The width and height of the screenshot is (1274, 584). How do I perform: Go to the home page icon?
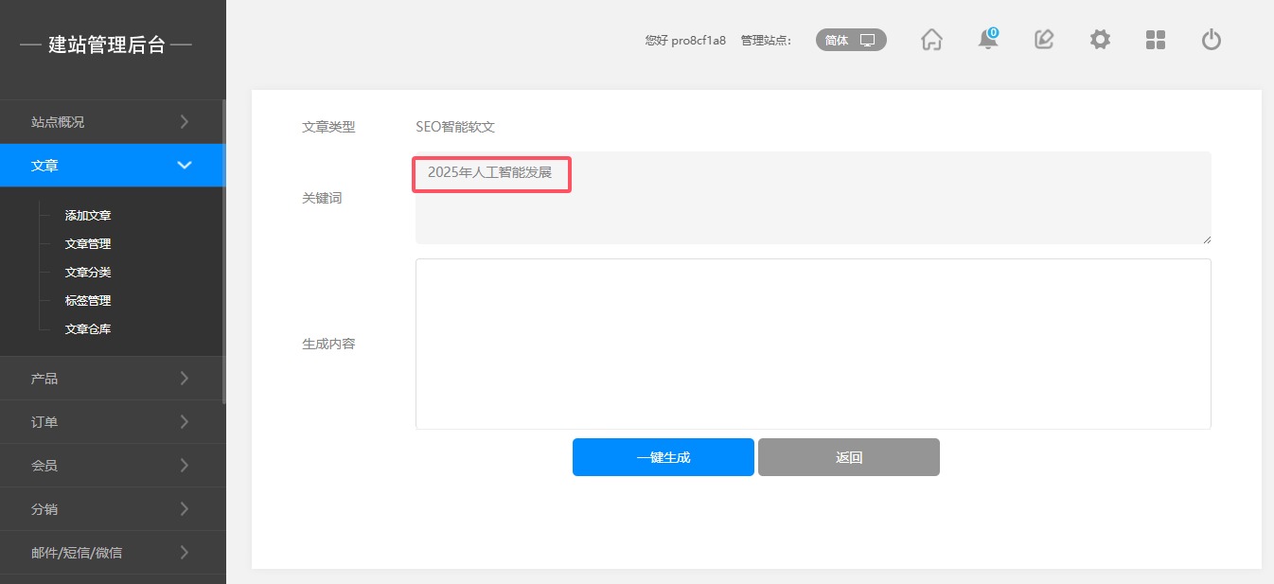(x=931, y=40)
